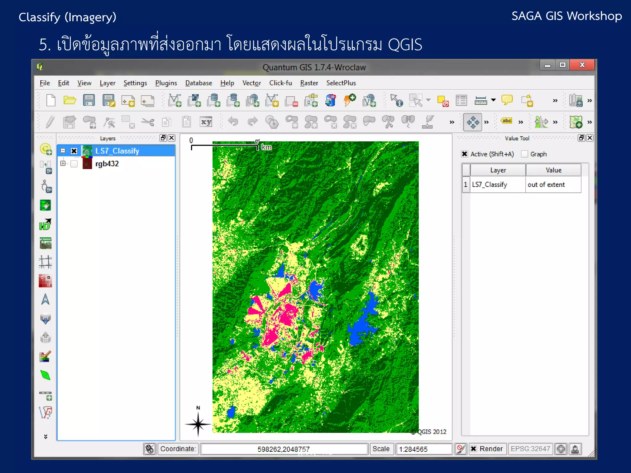Open the Raster menu
Image resolution: width=631 pixels, height=473 pixels.
(x=309, y=83)
